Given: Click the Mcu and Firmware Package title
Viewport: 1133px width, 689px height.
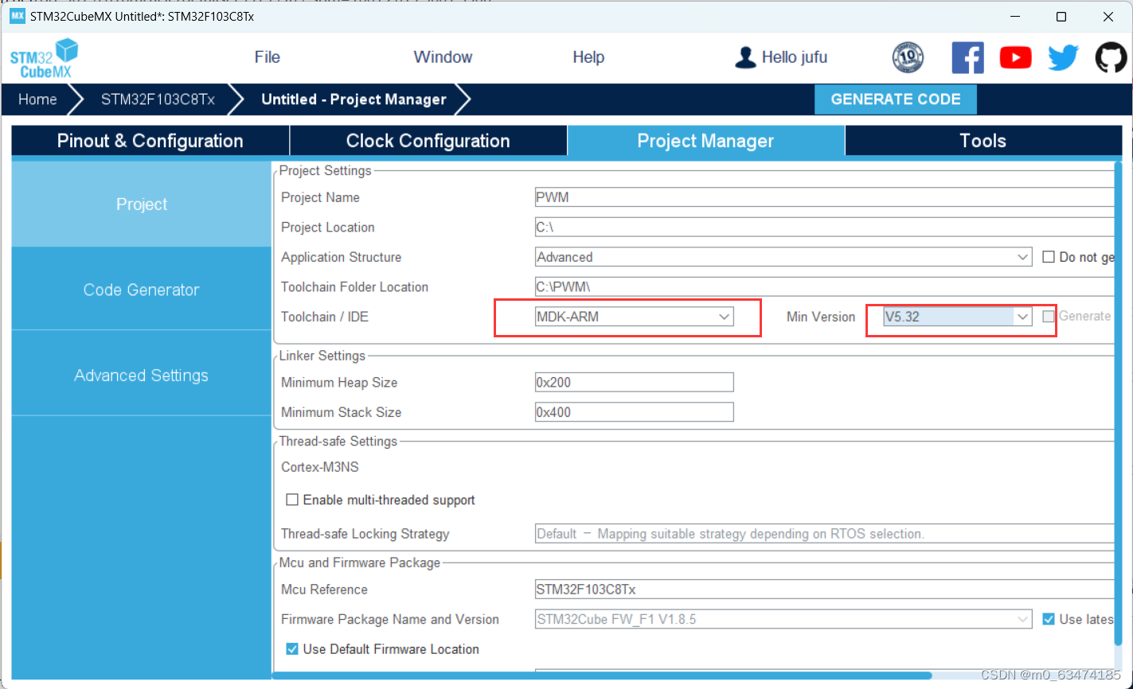Looking at the screenshot, I should point(360,562).
